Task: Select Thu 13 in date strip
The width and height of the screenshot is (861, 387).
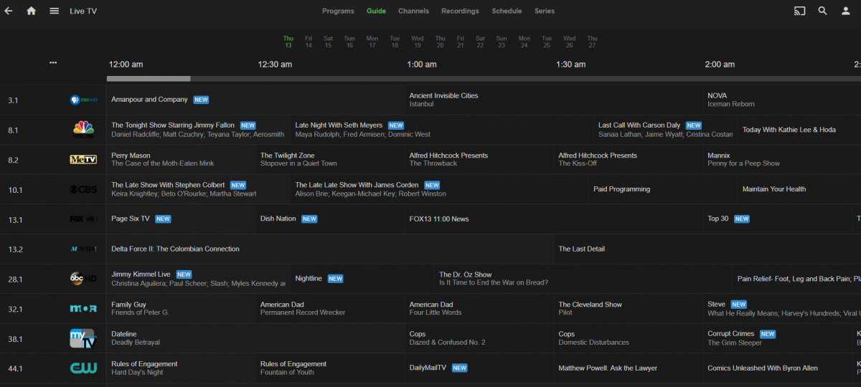Action: pyautogui.click(x=288, y=42)
